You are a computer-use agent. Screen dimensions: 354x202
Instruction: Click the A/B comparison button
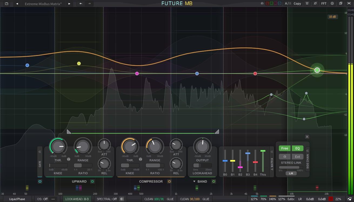[288, 3]
